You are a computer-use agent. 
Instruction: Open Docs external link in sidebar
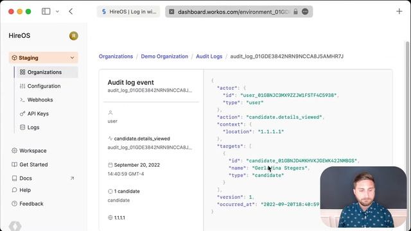point(43,178)
